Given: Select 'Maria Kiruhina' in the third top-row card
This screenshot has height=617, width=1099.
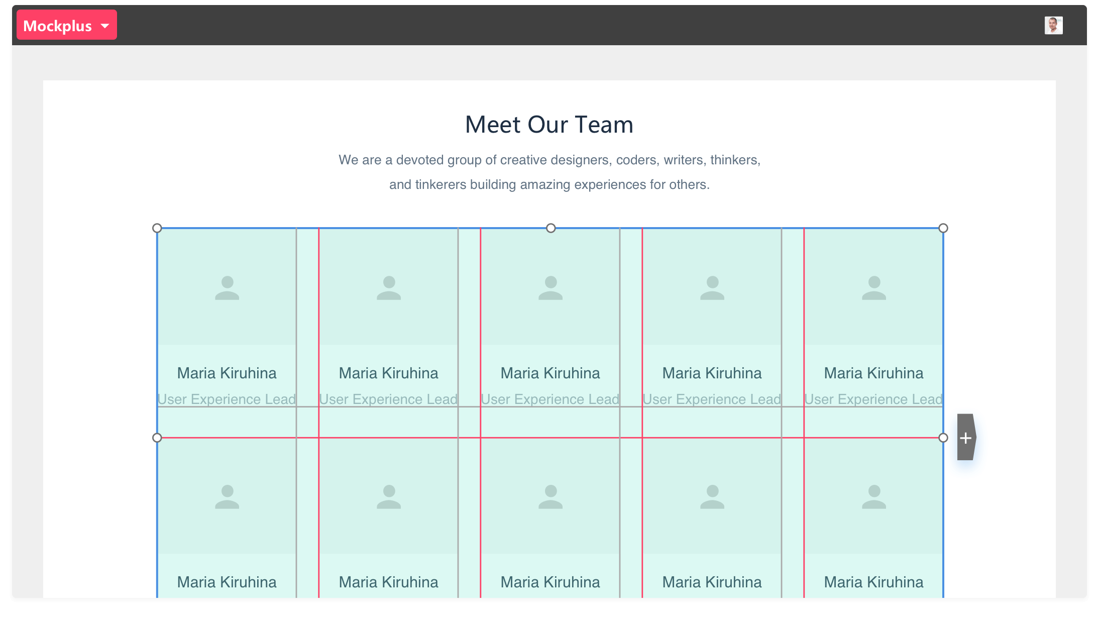Looking at the screenshot, I should click(551, 373).
